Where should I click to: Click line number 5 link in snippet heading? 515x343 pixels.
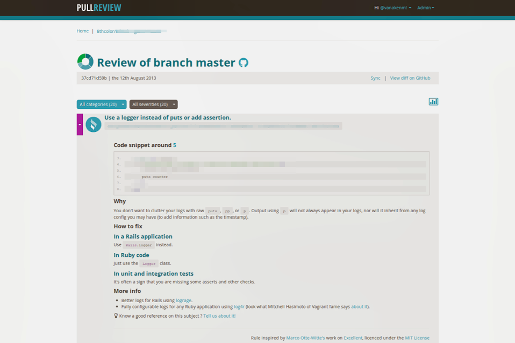tap(175, 145)
